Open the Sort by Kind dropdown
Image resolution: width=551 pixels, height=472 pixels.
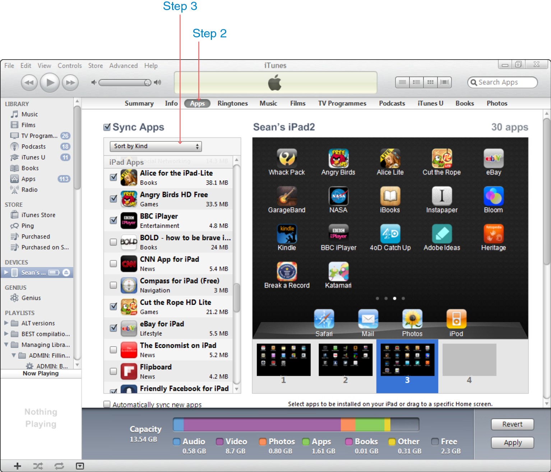point(156,146)
